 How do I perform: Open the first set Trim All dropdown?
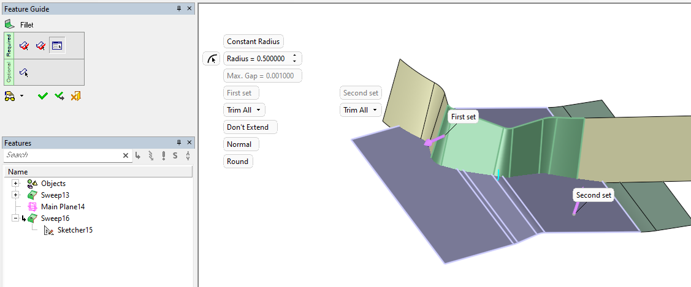[x=244, y=110]
